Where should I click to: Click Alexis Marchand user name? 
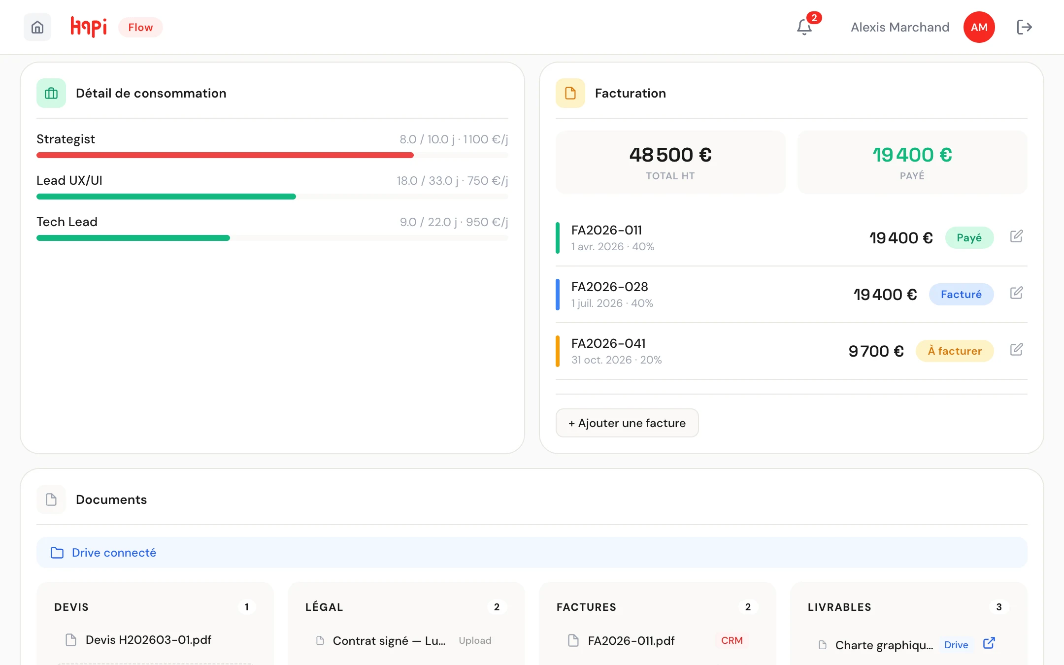click(900, 27)
